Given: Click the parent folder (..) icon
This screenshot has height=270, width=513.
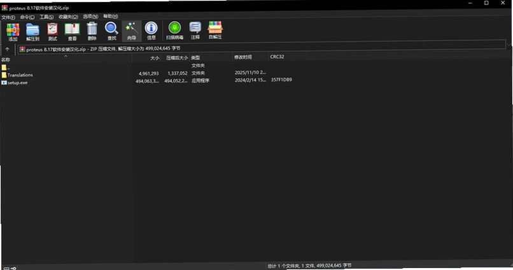Looking at the screenshot, I should 4,67.
